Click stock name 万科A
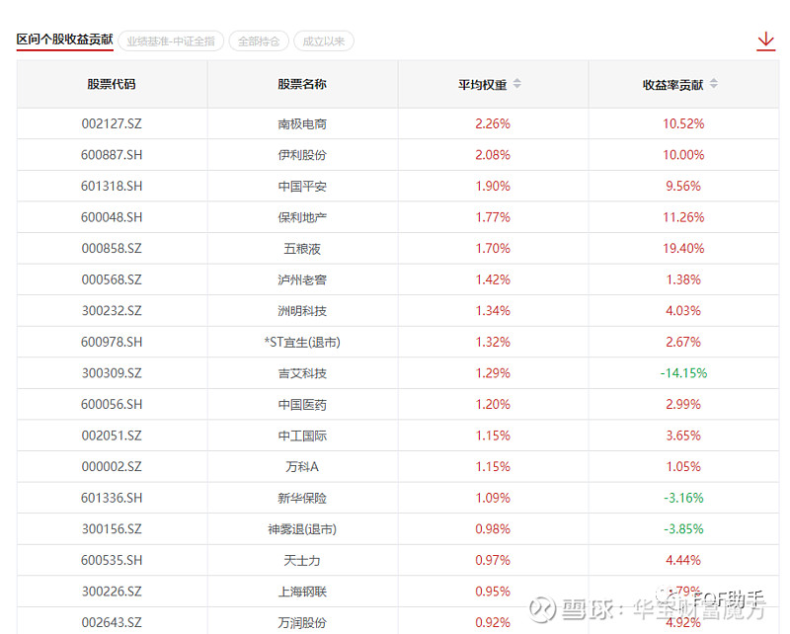The width and height of the screenshot is (790, 634). pos(302,467)
